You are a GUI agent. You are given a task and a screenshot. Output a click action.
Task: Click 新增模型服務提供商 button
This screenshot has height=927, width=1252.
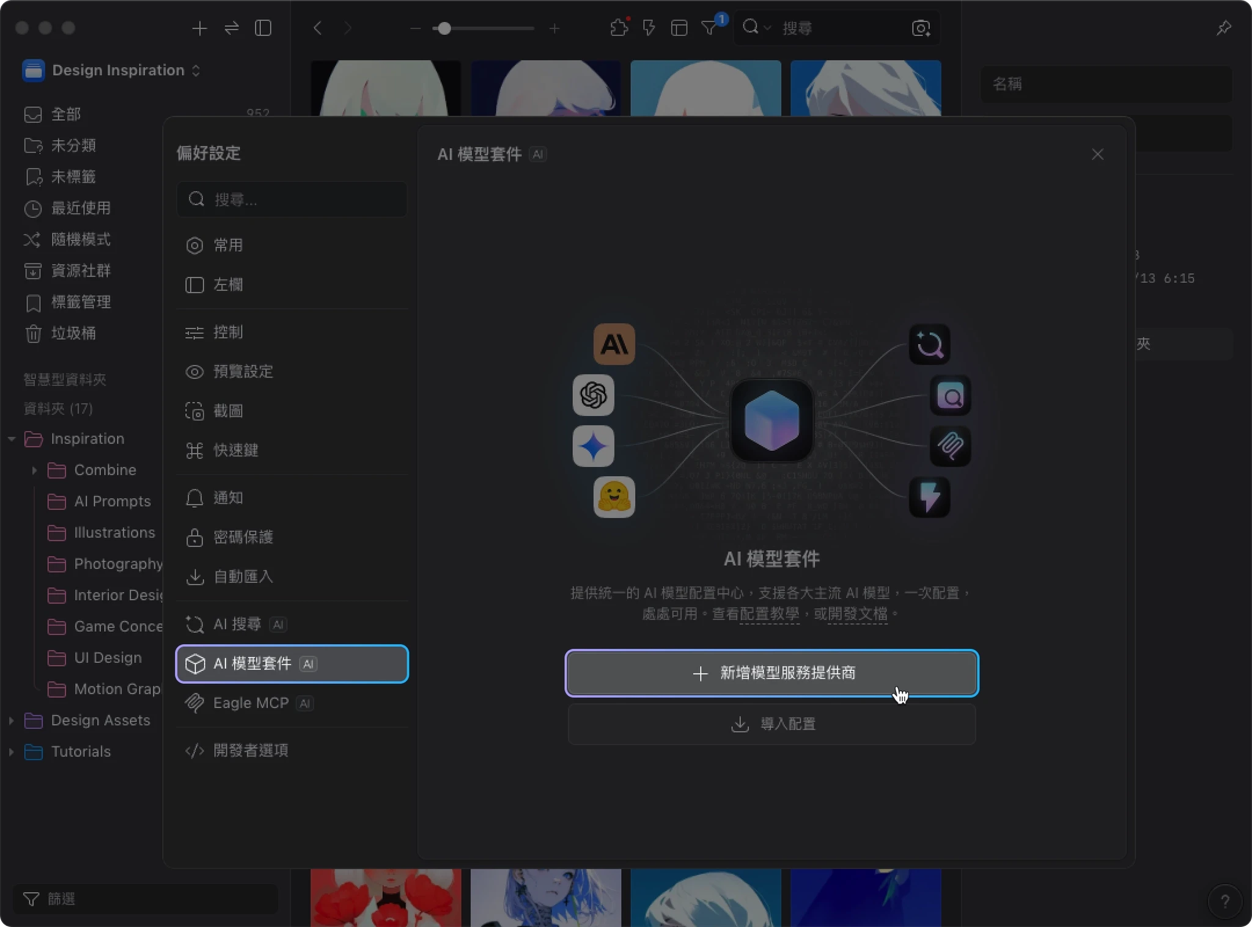pyautogui.click(x=771, y=673)
